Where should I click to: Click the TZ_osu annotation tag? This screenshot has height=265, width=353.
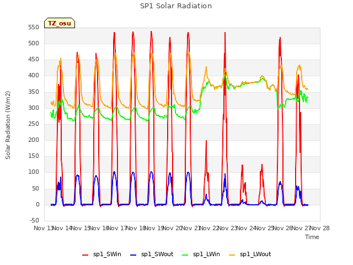point(60,23)
